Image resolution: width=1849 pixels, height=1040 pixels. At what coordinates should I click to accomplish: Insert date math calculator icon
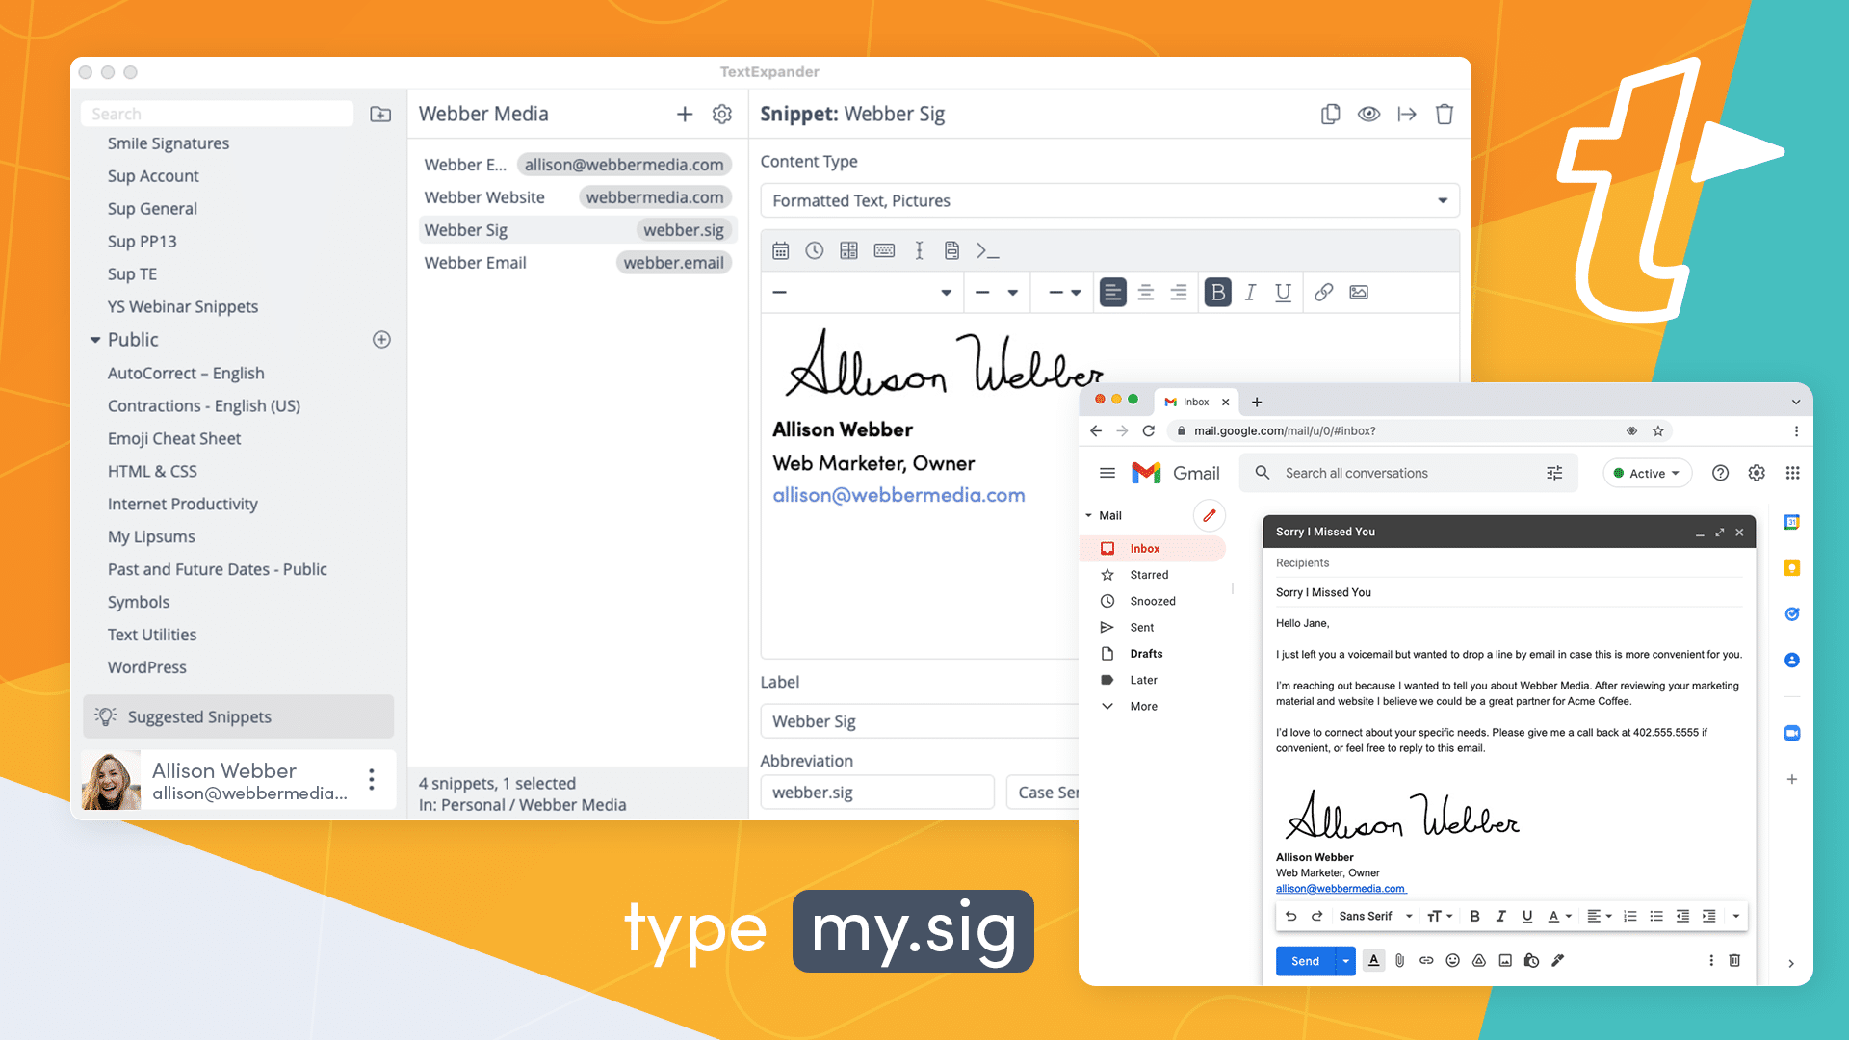tap(848, 250)
